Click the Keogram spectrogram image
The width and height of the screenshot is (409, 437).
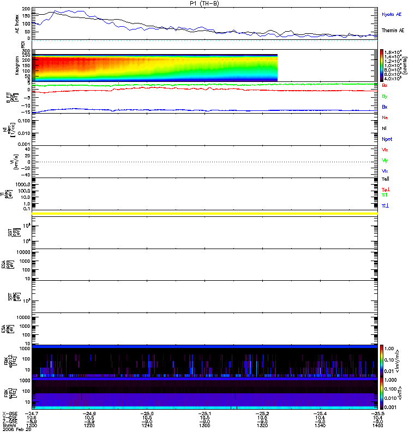coord(155,68)
